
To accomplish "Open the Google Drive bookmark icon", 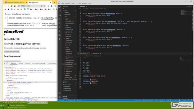I will point(21,9).
